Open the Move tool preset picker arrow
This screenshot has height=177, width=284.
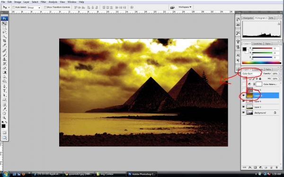point(9,8)
